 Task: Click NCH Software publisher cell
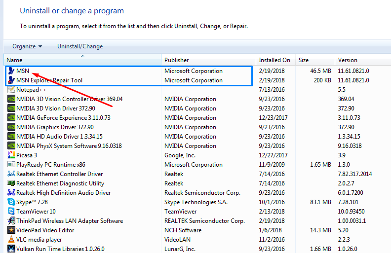pos(183,230)
